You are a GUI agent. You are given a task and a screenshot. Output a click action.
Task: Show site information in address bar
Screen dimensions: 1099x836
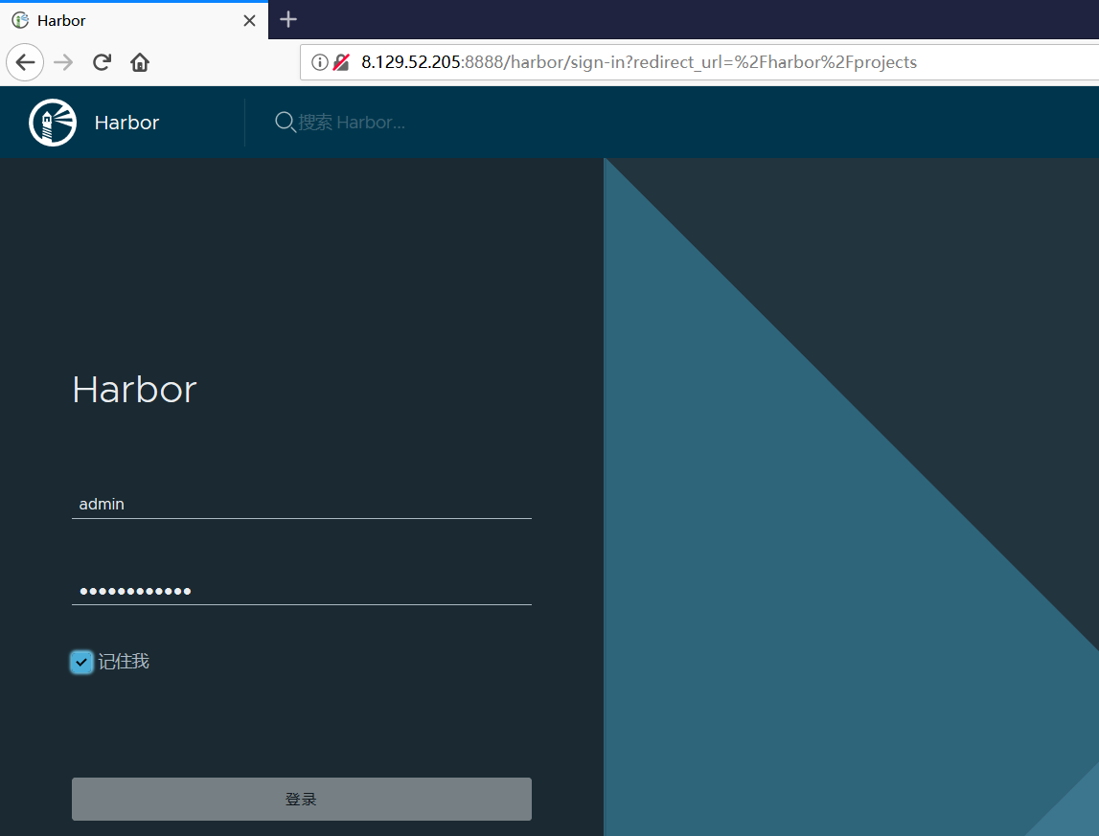319,63
